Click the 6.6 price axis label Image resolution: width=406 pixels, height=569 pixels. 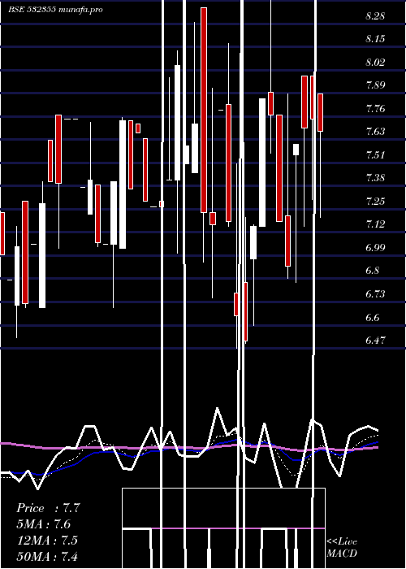click(372, 318)
